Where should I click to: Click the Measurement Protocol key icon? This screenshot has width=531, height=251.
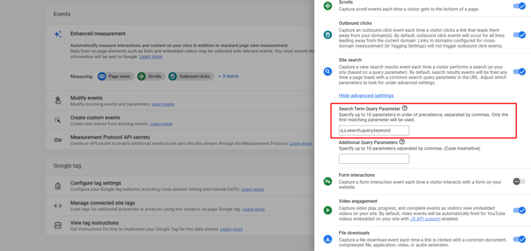coord(58,140)
